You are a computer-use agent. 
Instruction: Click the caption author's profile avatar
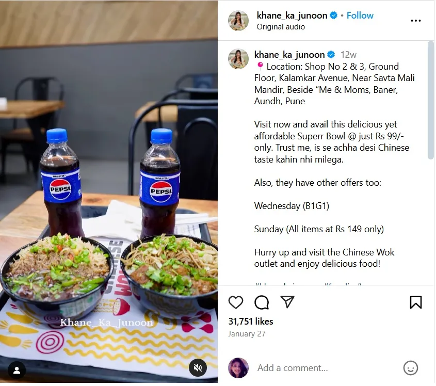coord(239,59)
